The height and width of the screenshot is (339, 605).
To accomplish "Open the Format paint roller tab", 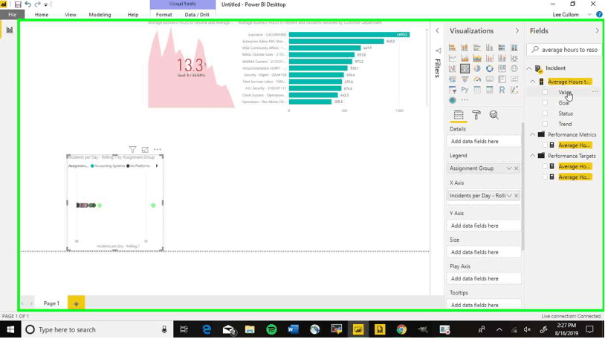I will point(476,115).
